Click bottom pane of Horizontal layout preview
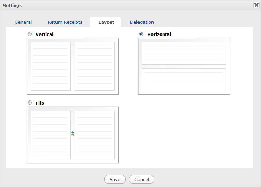Viewport: 261px width, 187px height. 184,80
